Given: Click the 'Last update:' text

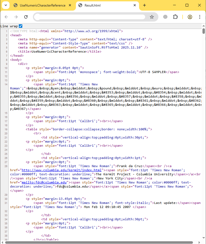Looking at the screenshot, I should [166, 203].
